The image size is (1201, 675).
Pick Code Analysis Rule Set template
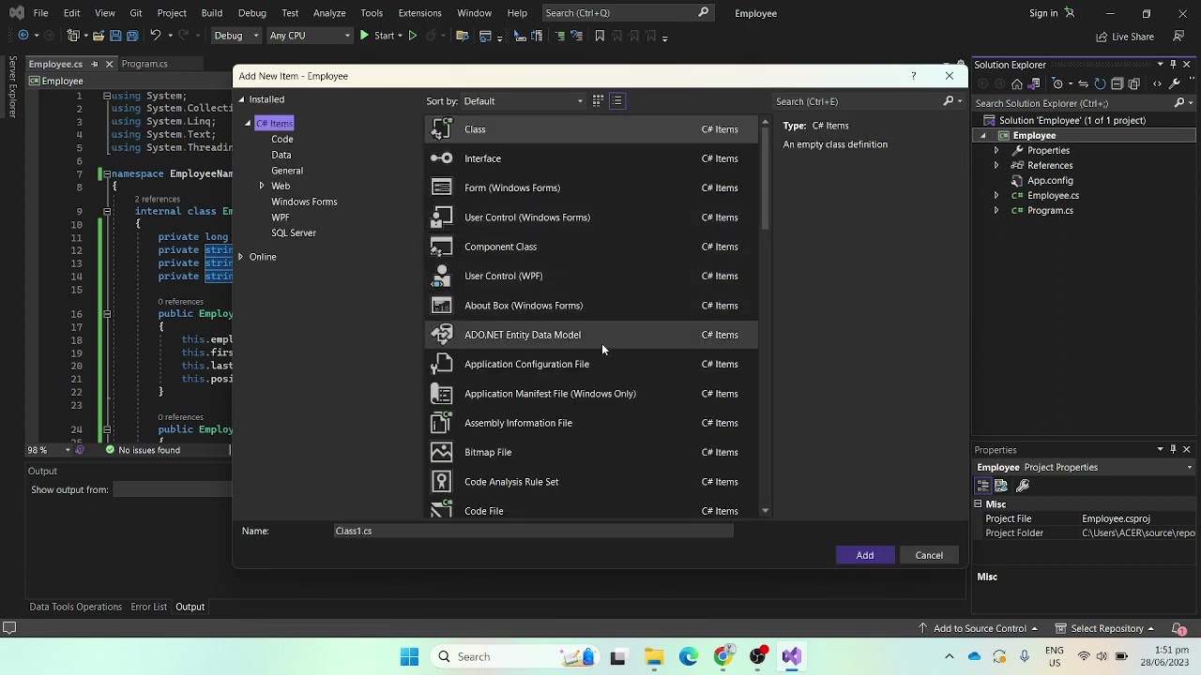591,482
